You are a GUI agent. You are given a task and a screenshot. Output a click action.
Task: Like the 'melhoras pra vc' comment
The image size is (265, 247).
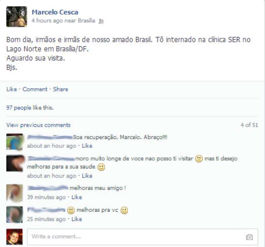(x=77, y=219)
